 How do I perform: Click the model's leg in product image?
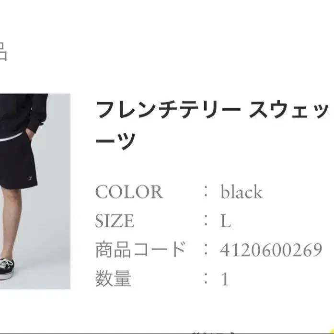(11, 223)
